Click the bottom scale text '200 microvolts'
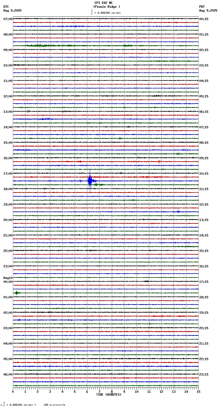This screenshot has height=408, width=219. pyautogui.click(x=54, y=405)
